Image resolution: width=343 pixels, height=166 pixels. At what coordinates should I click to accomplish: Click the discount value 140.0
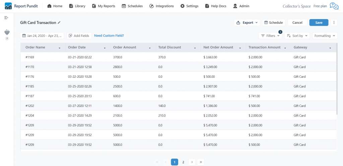pyautogui.click(x=162, y=106)
